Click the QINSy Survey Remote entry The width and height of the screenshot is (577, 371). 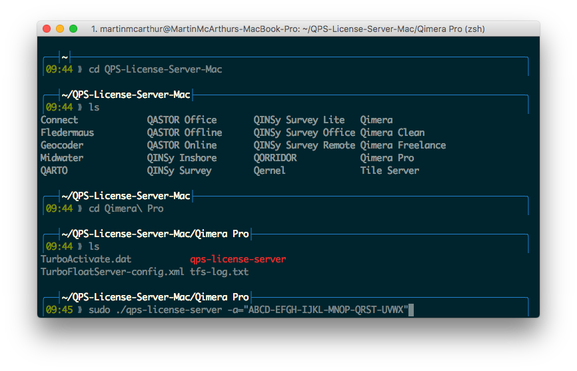304,145
